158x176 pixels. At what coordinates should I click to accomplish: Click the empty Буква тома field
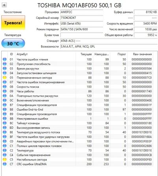coord(82,35)
